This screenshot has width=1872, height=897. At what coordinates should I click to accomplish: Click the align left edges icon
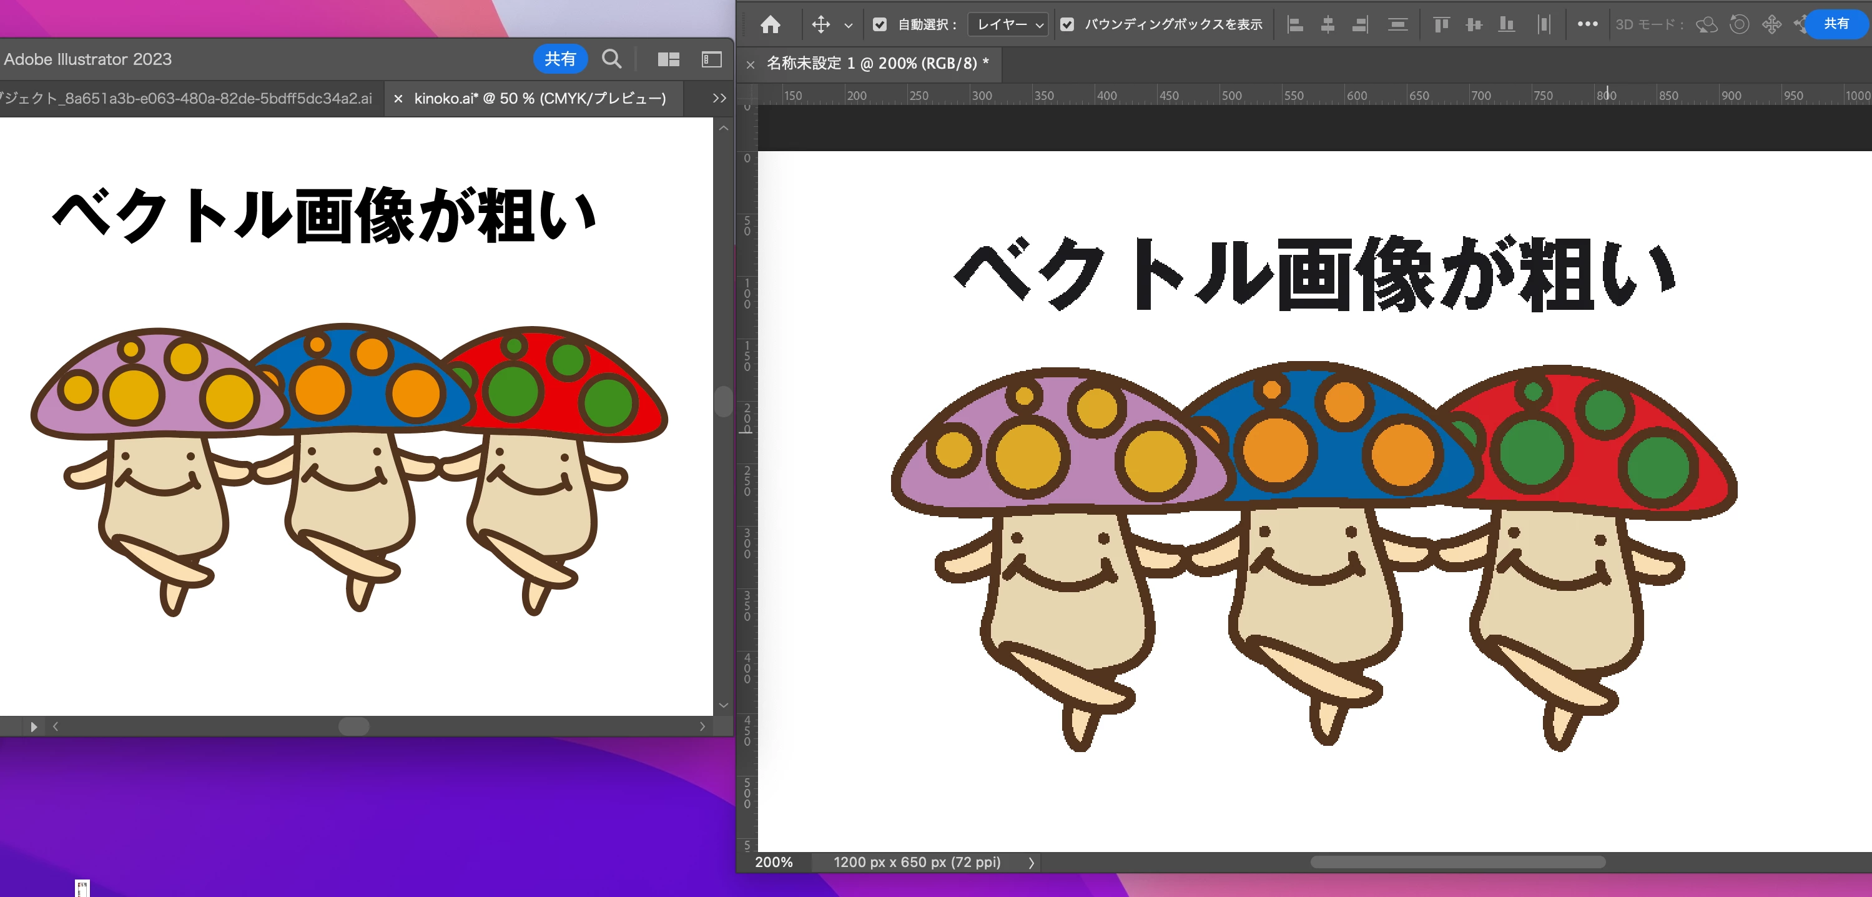(1295, 25)
